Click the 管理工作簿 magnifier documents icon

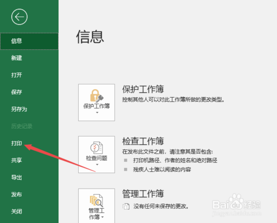96,200
